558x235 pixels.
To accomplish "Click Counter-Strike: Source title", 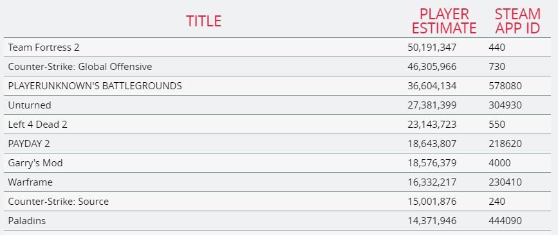I will point(59,201).
